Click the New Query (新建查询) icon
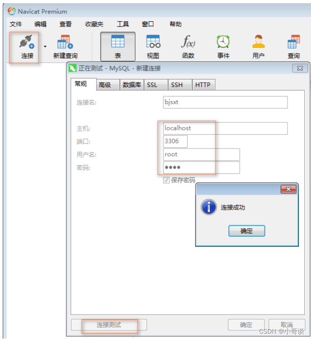Image resolution: width=311 pixels, height=339 pixels. [x=65, y=42]
